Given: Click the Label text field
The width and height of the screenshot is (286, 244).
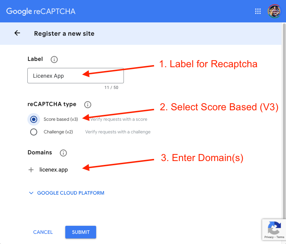Looking at the screenshot, I should point(75,76).
